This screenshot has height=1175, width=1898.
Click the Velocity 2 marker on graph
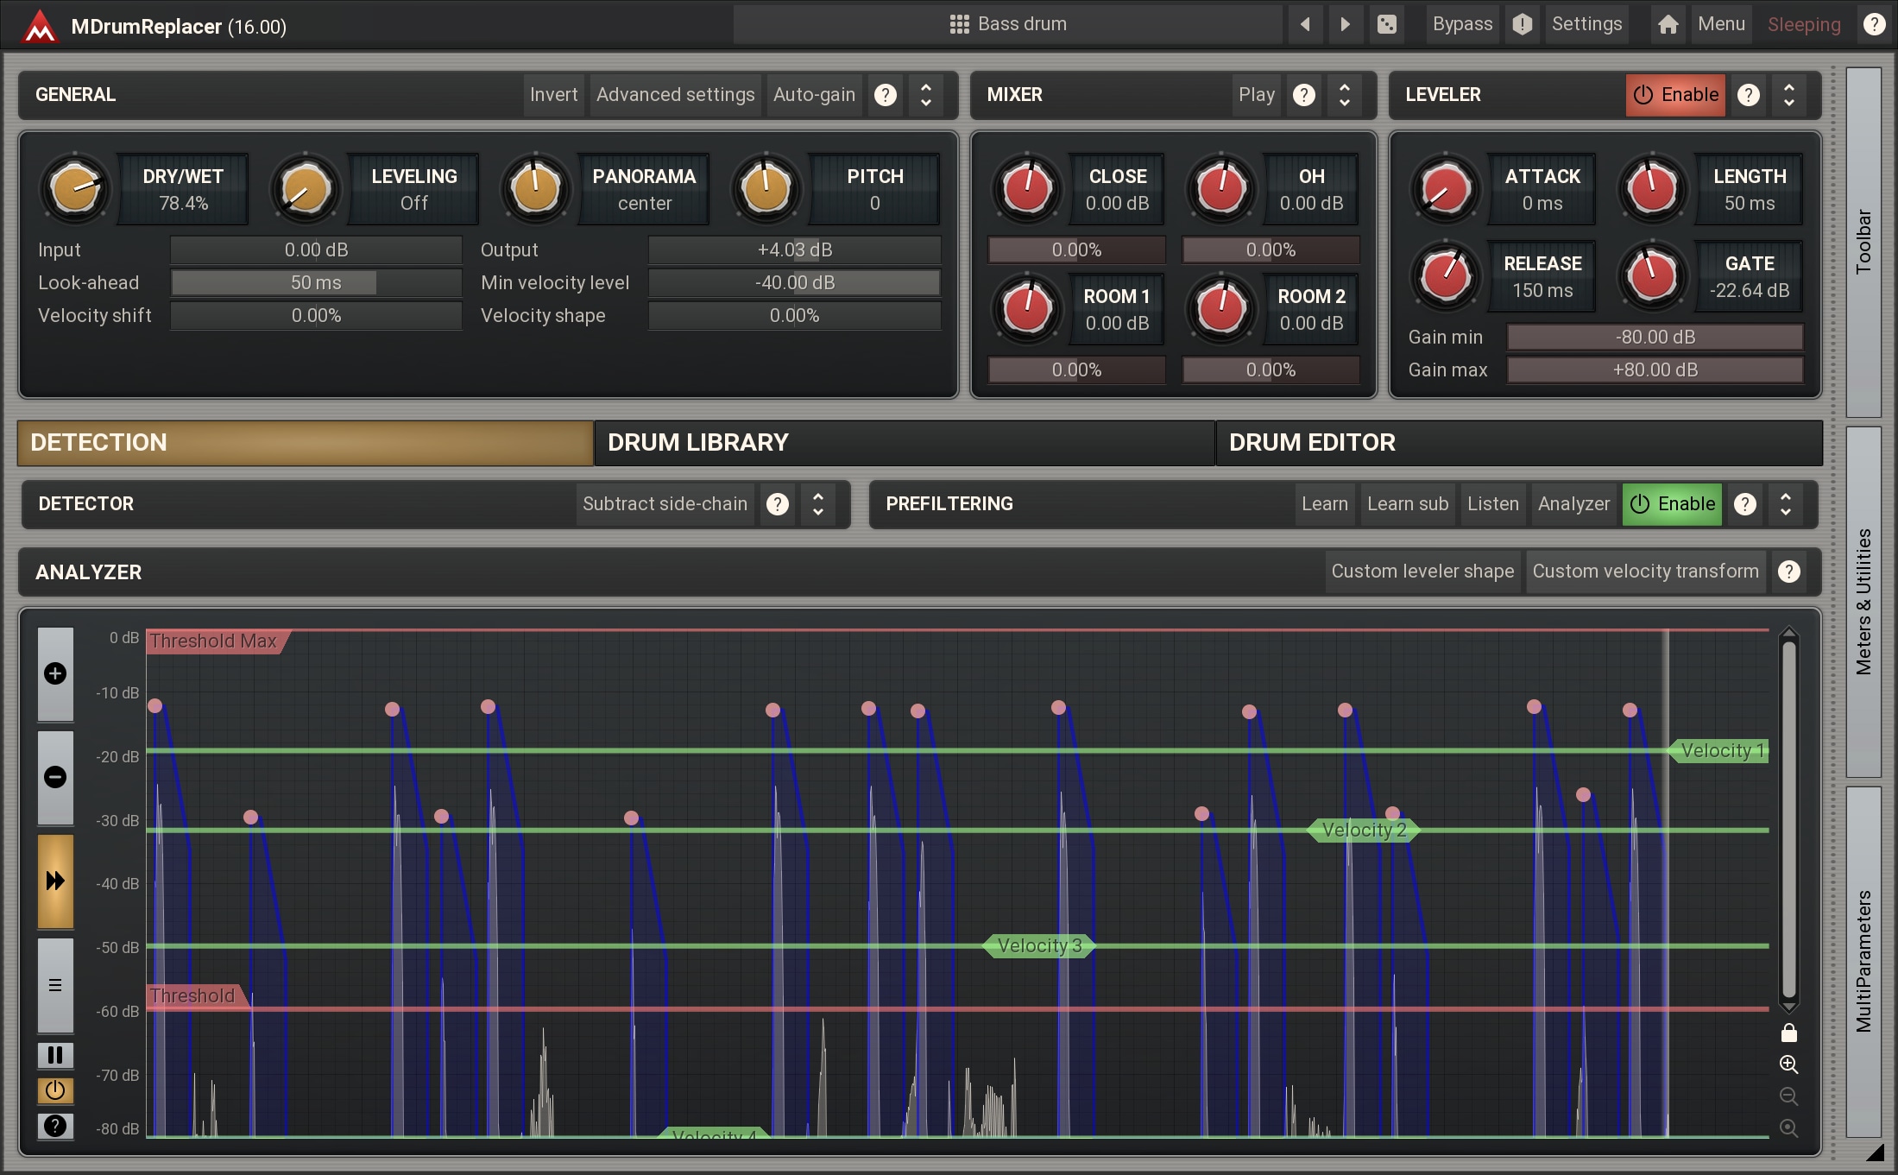click(x=1364, y=831)
